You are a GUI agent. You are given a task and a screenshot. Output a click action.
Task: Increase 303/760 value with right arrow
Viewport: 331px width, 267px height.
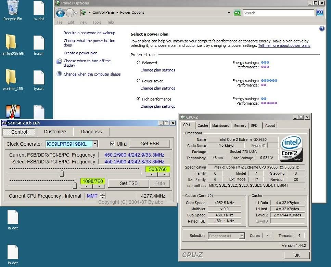pos(164,175)
